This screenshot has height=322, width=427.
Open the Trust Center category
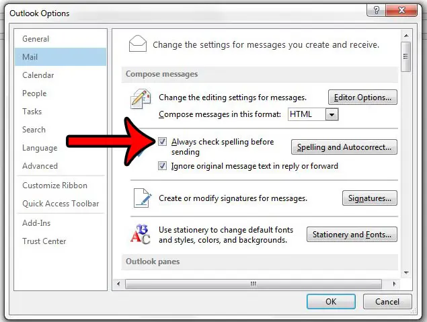[61, 241]
